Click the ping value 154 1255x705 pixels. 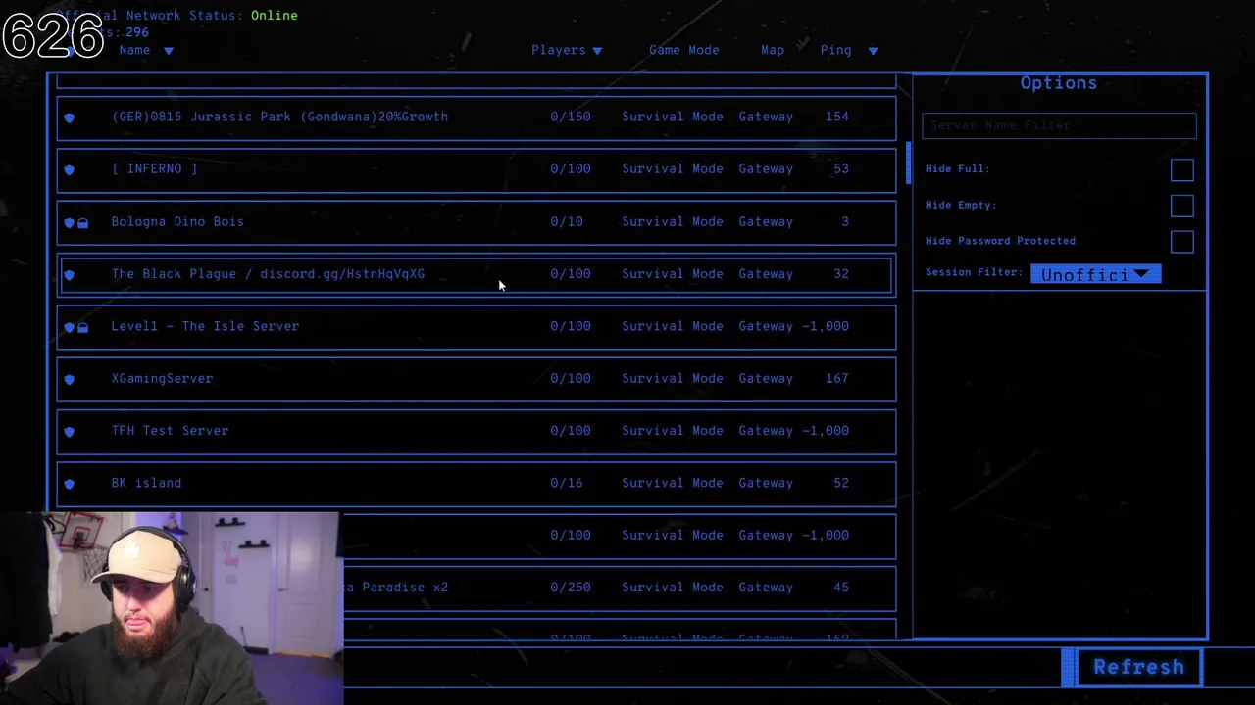[x=837, y=117]
